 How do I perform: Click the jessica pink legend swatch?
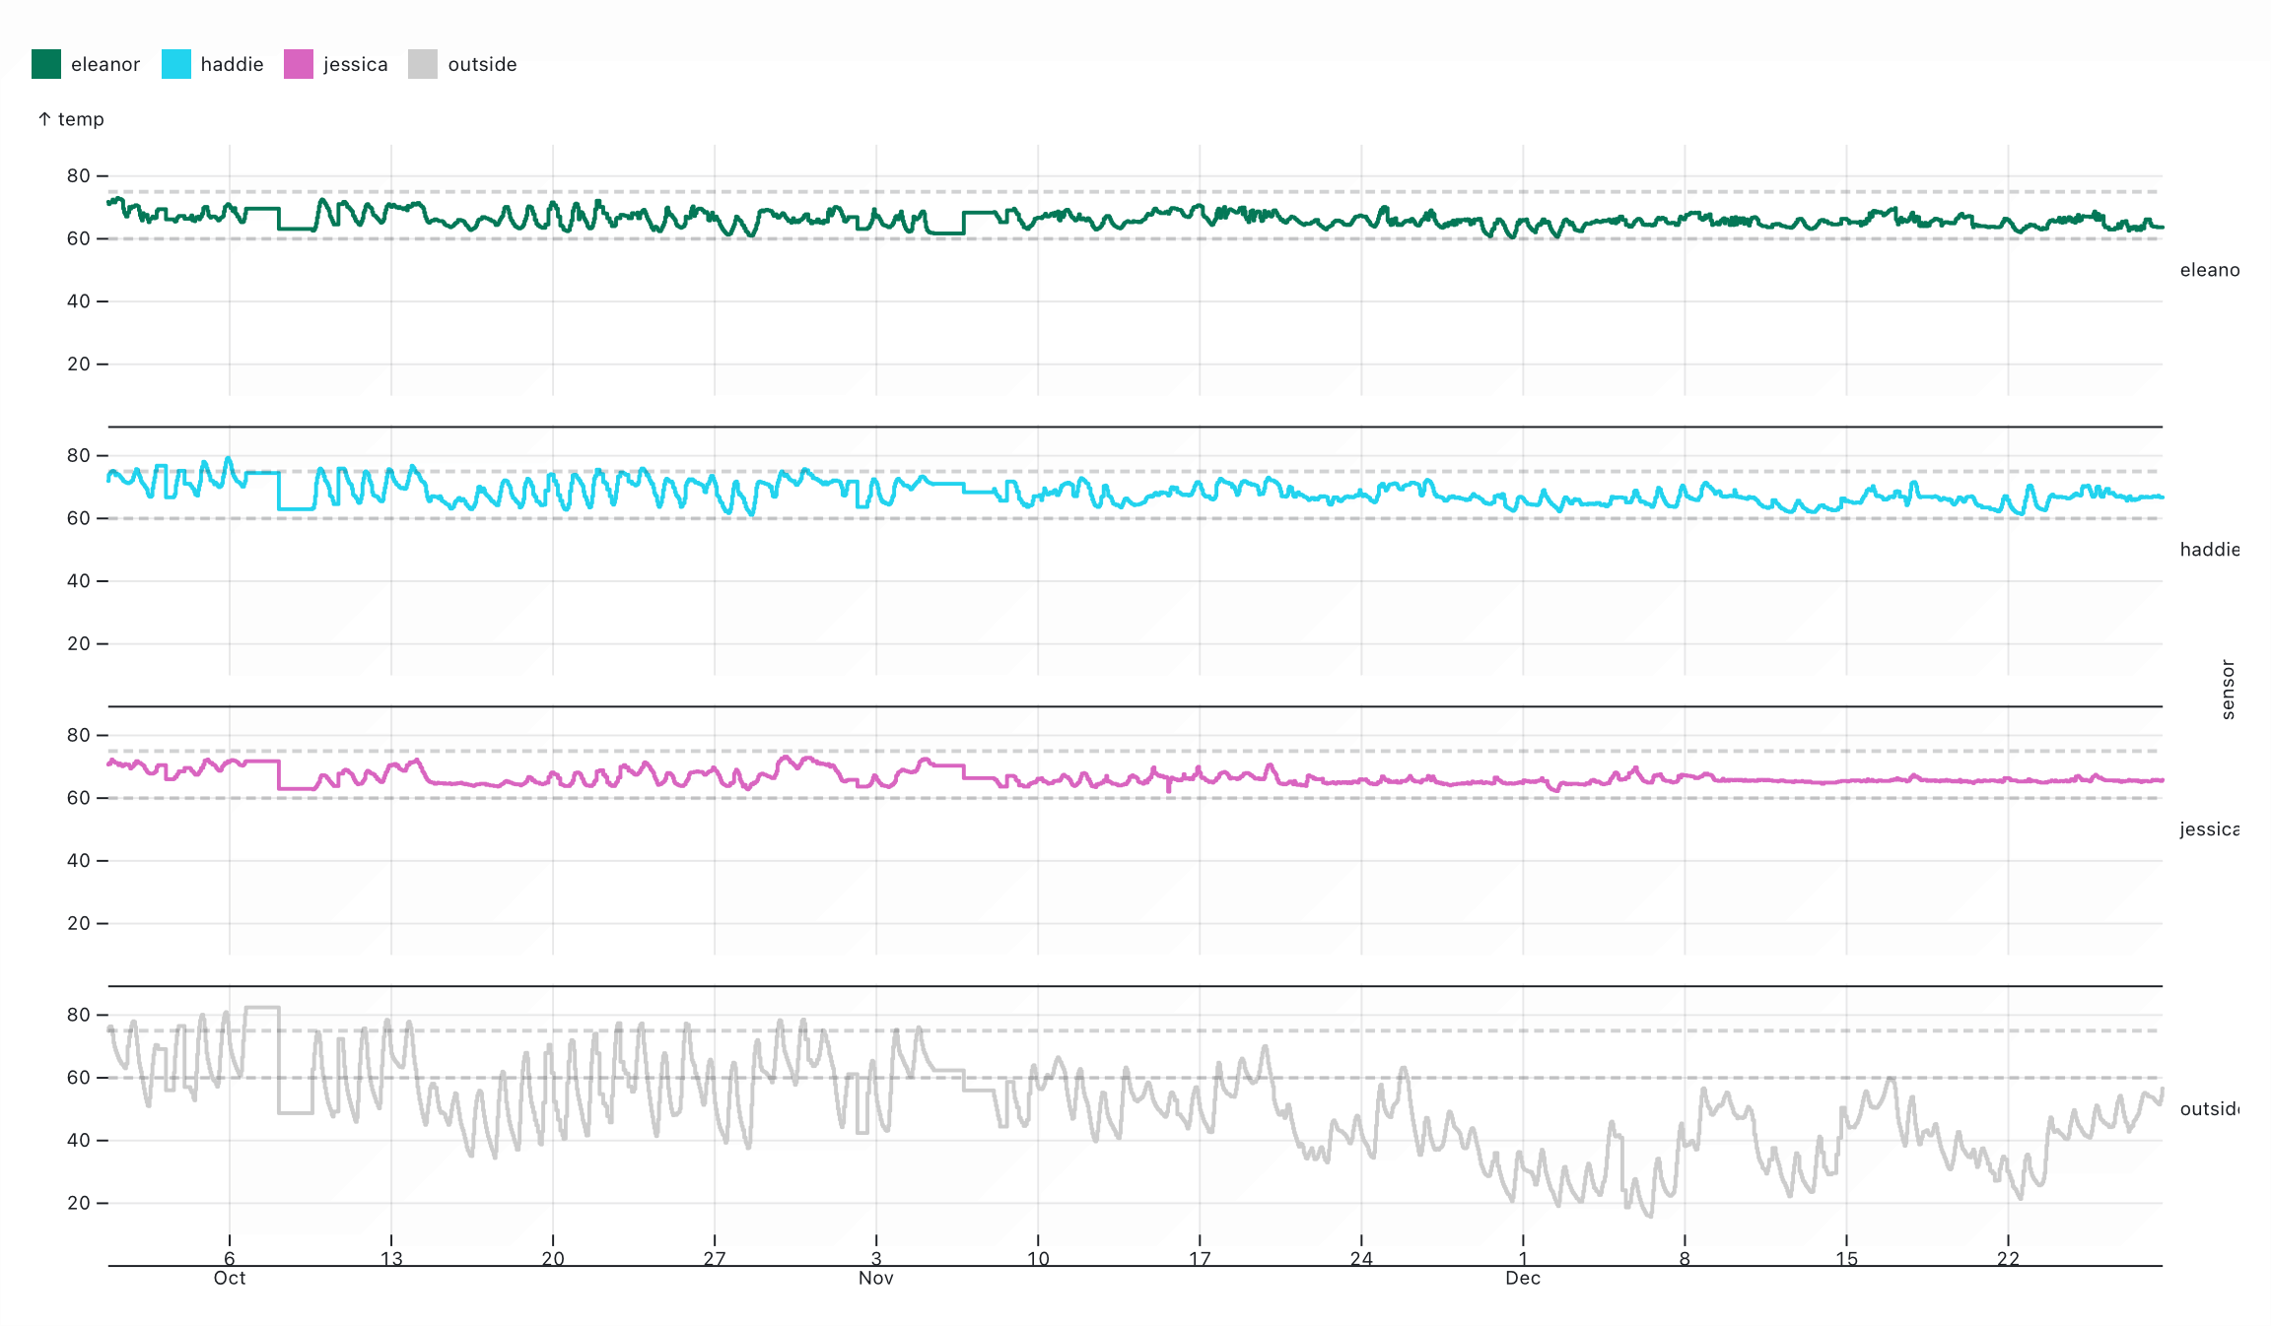click(299, 64)
